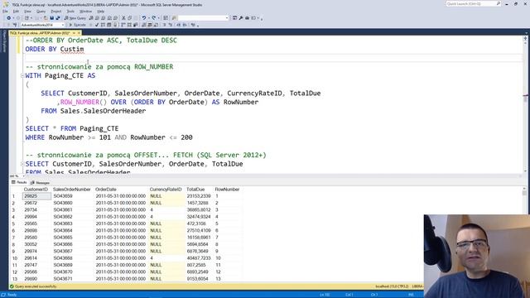Close the TSQL query document tab
Screen dimensions: 530x298
pyautogui.click(x=79, y=33)
